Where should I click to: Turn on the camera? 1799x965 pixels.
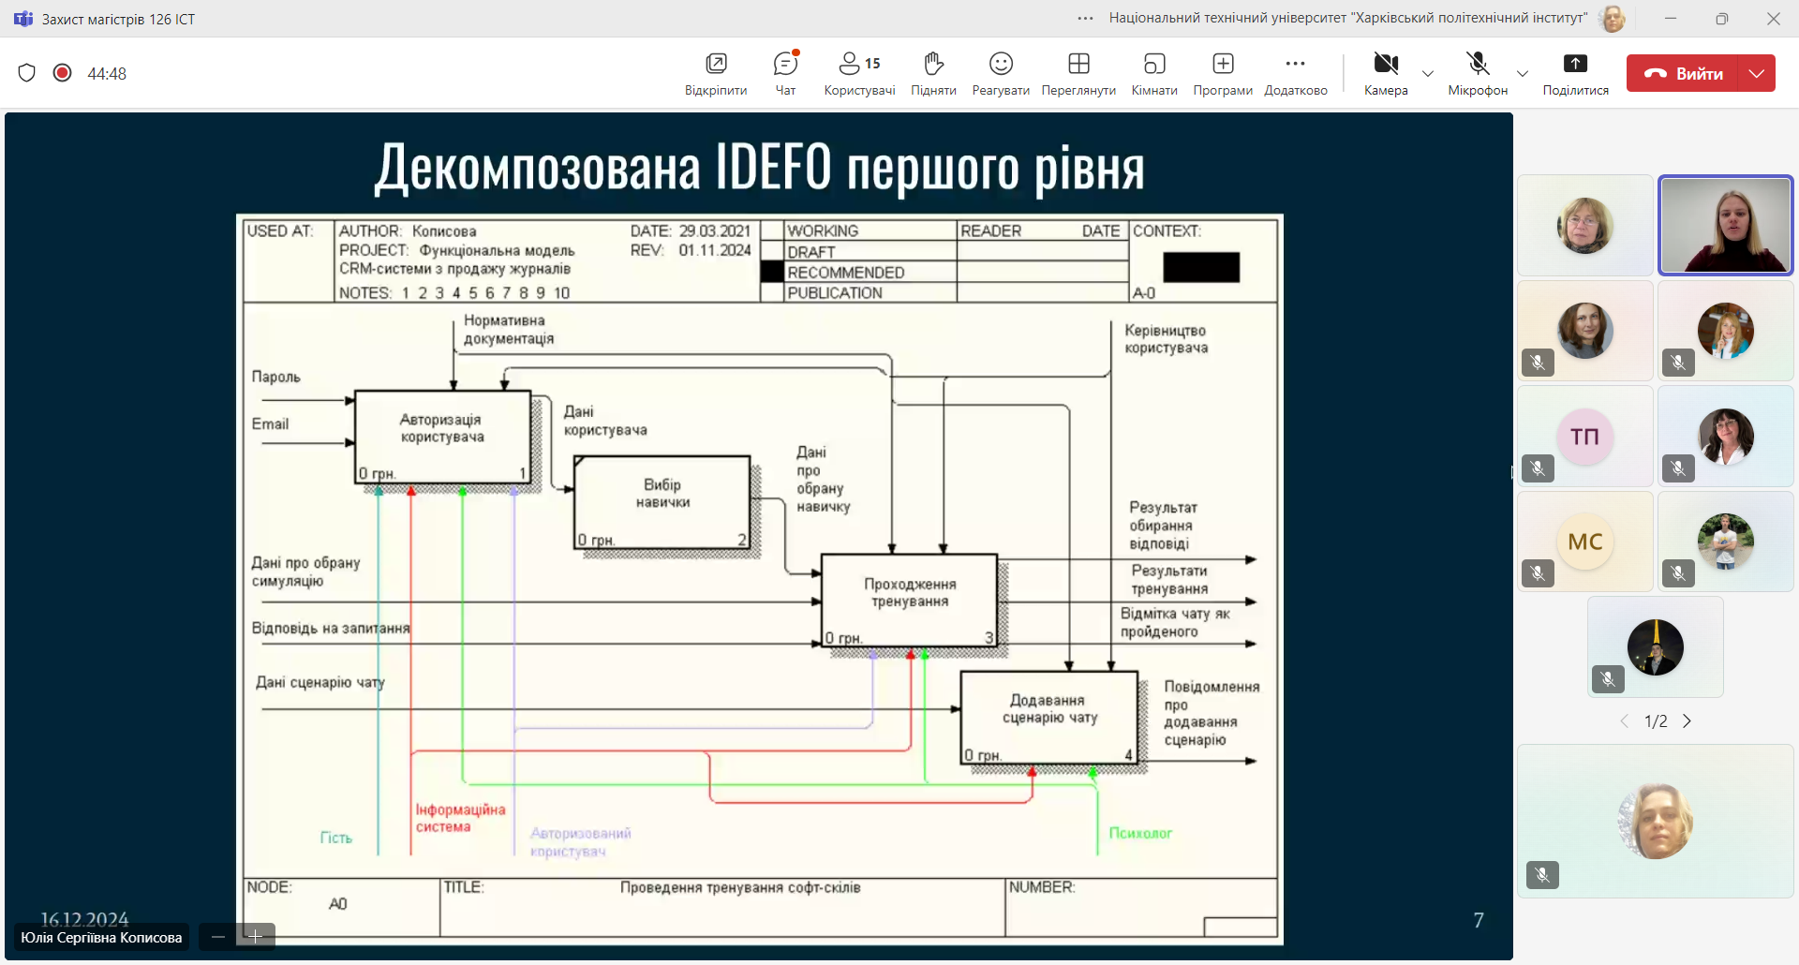(1386, 66)
